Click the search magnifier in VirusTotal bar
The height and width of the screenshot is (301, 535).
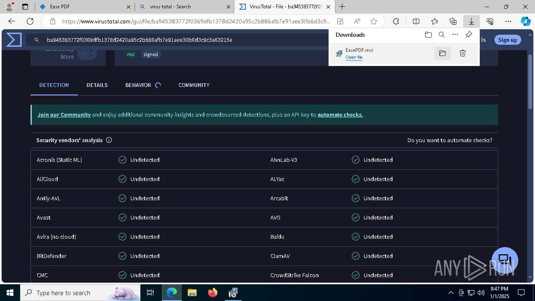[x=37, y=40]
